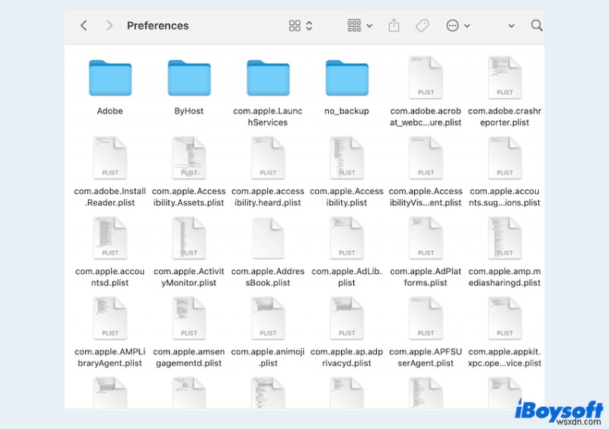Click 'com.apple.animoji.plist' file name
Screen dimensions: 609x429
coord(268,357)
